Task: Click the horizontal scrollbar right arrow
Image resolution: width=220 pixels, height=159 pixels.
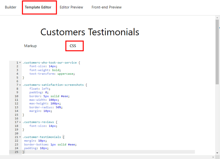Action: point(213,157)
